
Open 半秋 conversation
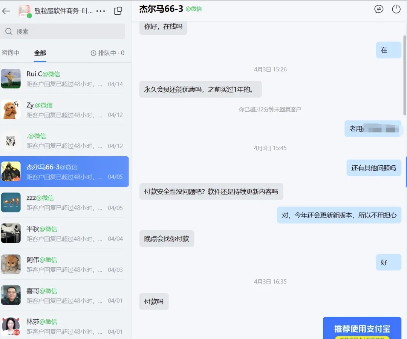coord(64,233)
